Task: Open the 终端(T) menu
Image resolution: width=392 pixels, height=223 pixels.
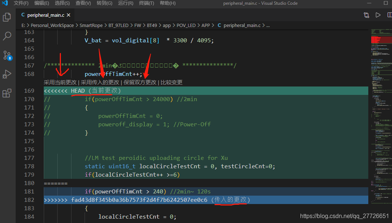Action: pyautogui.click(x=147, y=3)
